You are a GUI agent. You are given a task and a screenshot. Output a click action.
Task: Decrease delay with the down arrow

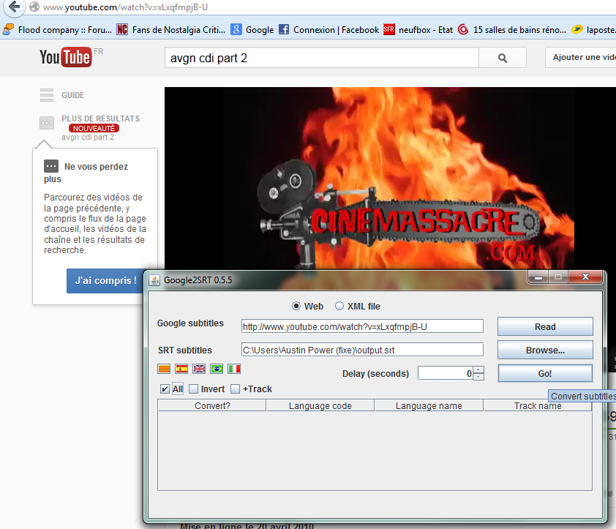[x=478, y=377]
